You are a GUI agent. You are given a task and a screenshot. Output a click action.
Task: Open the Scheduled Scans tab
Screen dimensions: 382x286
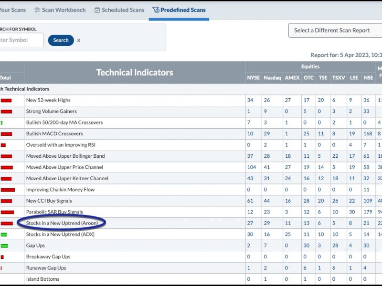tap(119, 10)
